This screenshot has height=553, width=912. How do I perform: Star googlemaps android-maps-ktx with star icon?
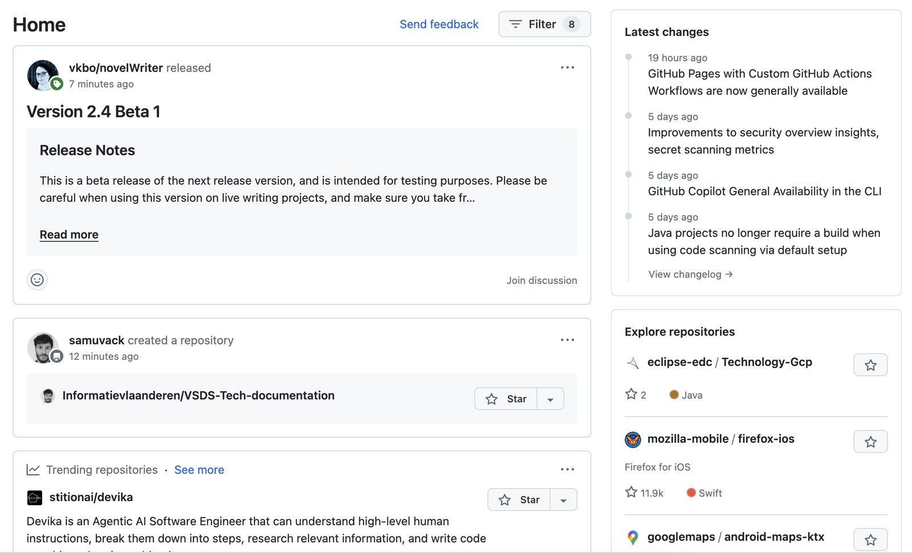pyautogui.click(x=870, y=539)
